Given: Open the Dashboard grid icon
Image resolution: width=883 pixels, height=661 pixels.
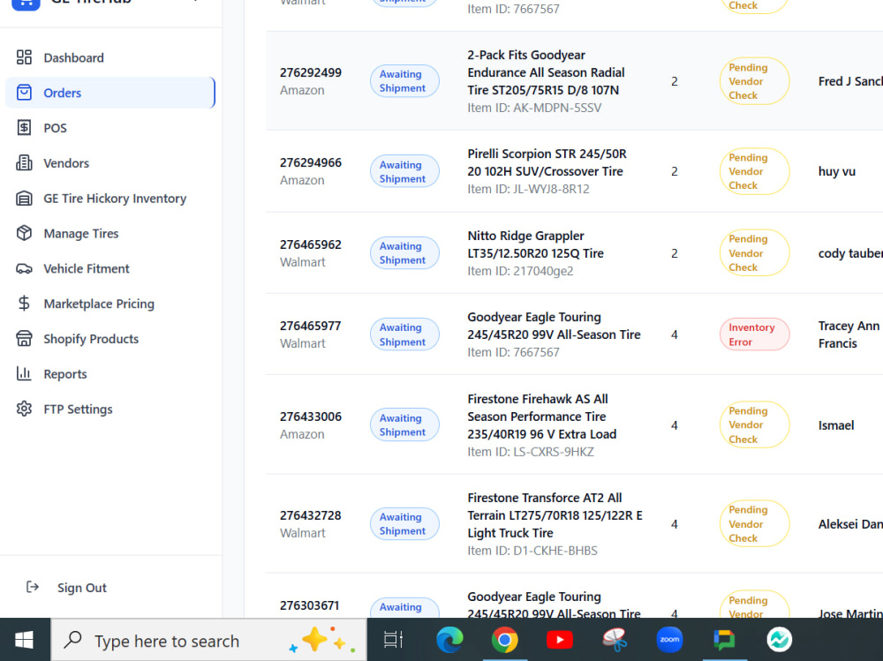Looking at the screenshot, I should [x=24, y=57].
